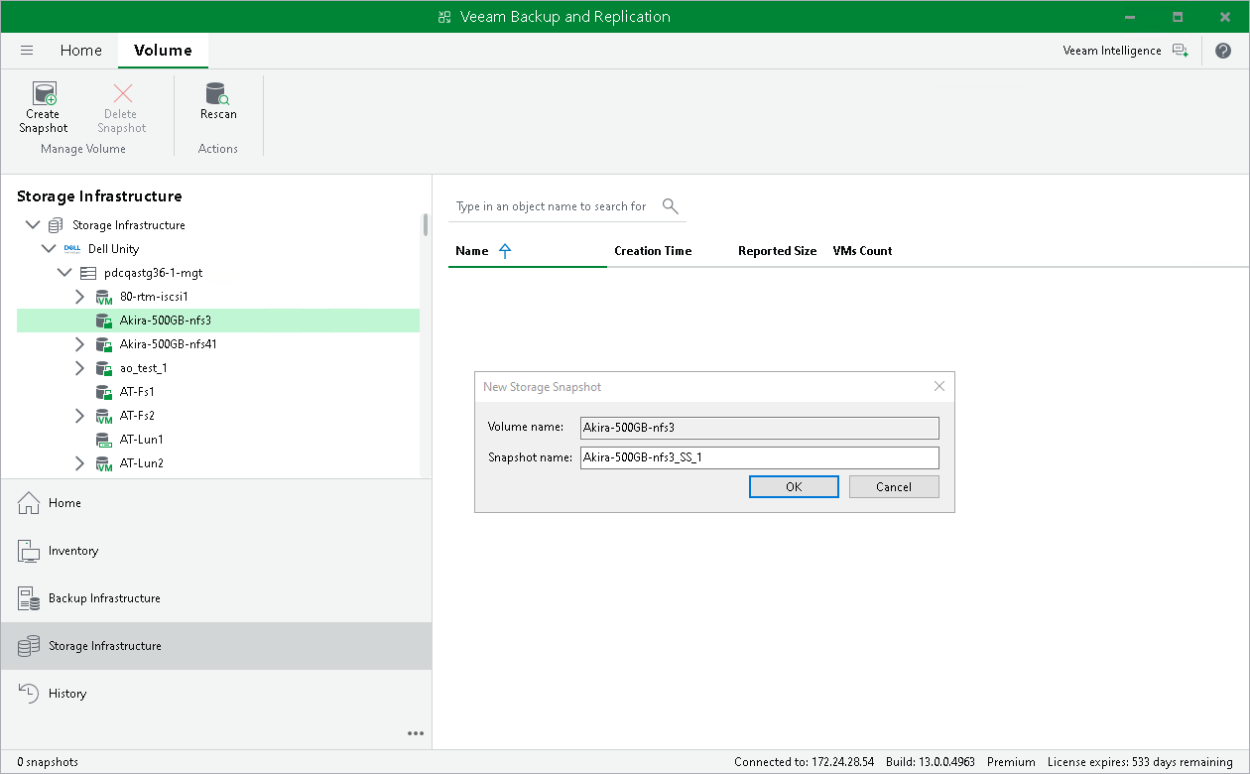Screen dimensions: 1250x774
Task: Sort by Reported Size column header
Action: (x=778, y=251)
